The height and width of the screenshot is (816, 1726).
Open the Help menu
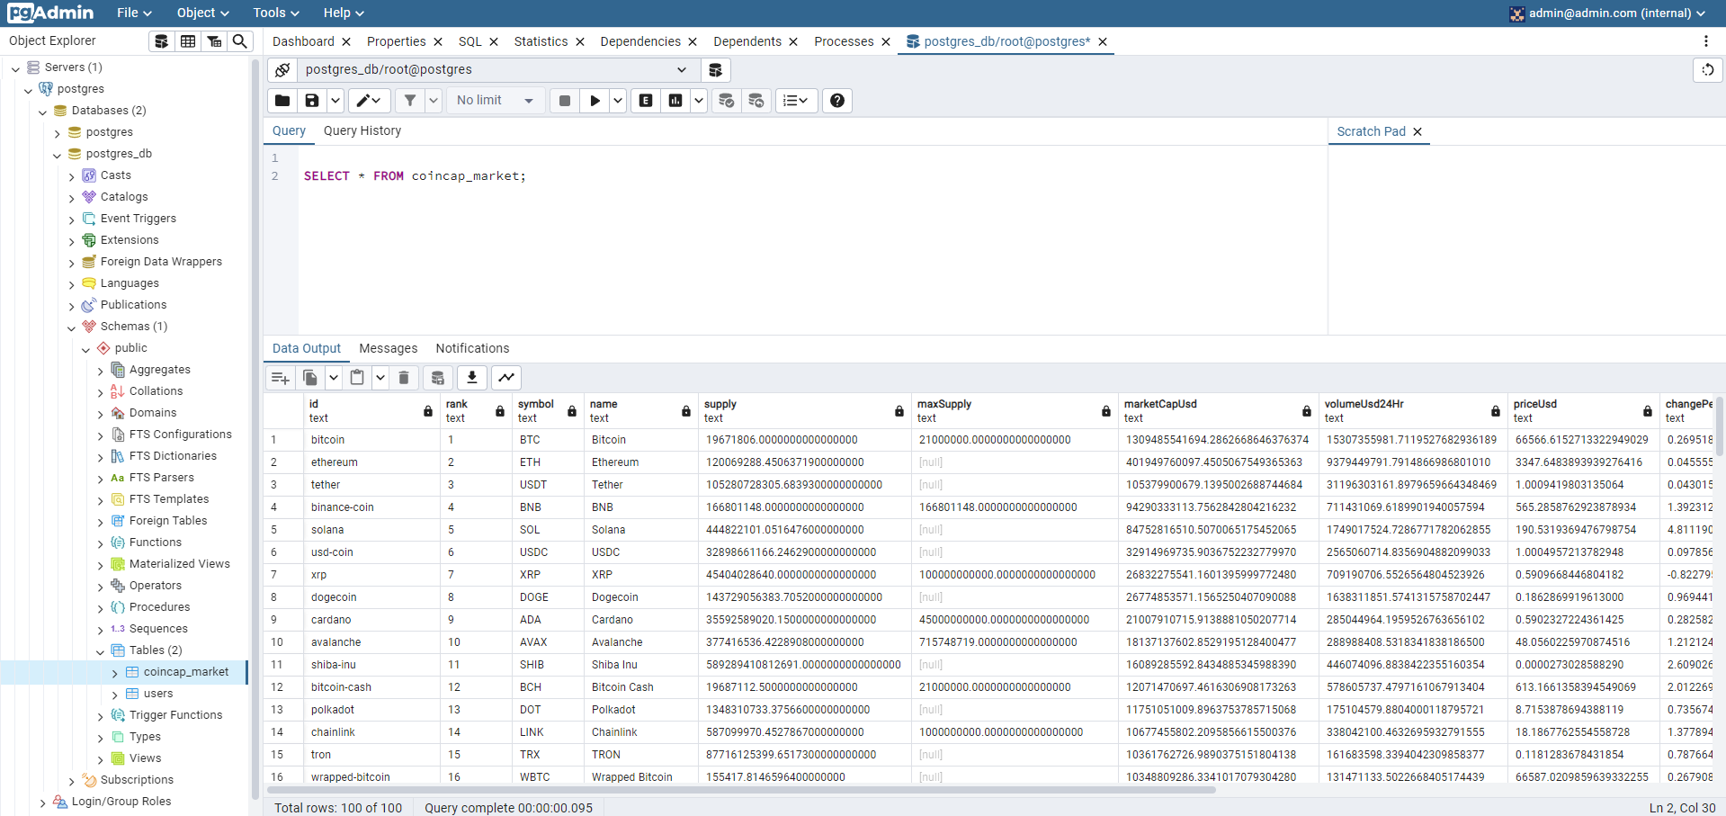(x=344, y=13)
